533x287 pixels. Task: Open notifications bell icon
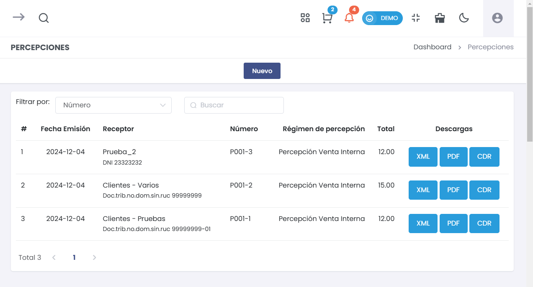(349, 18)
